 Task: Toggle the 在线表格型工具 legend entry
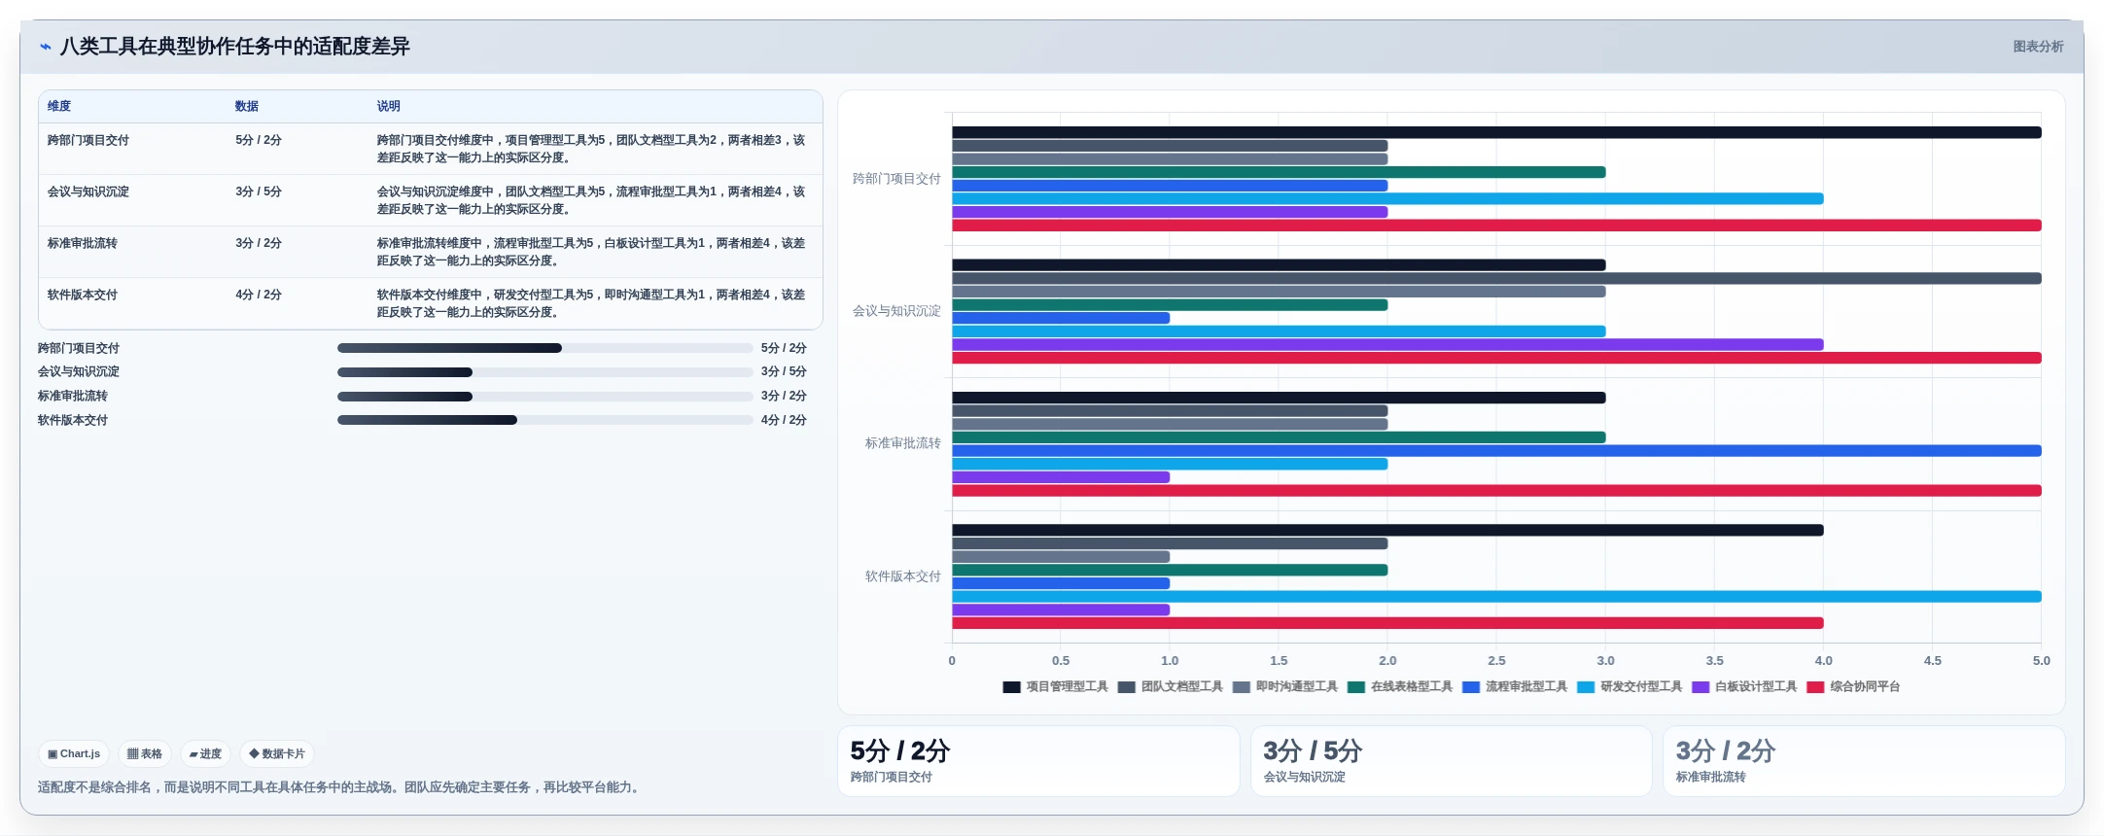1400,687
